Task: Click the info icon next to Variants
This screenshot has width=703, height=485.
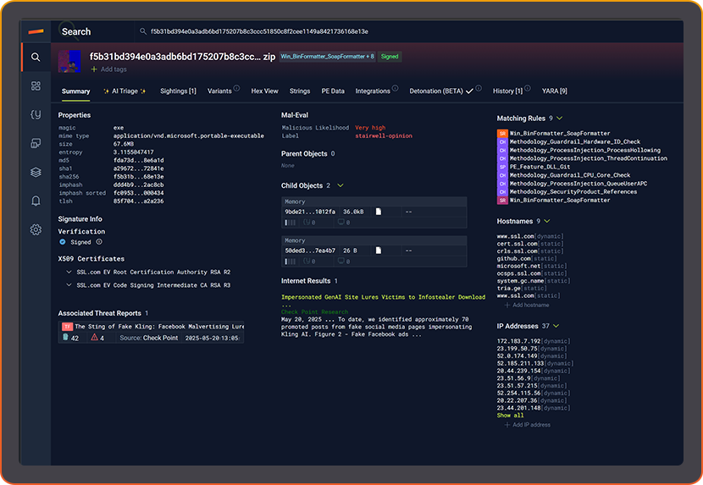Action: click(236, 89)
